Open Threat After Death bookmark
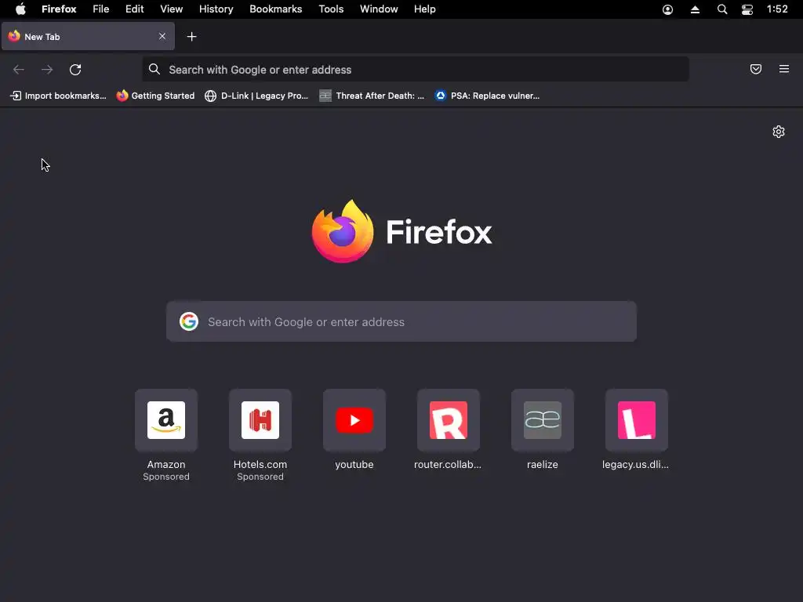 coord(372,96)
